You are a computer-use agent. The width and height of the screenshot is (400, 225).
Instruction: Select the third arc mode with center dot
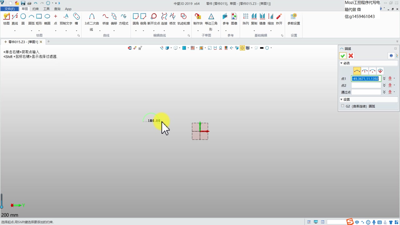coord(372,71)
